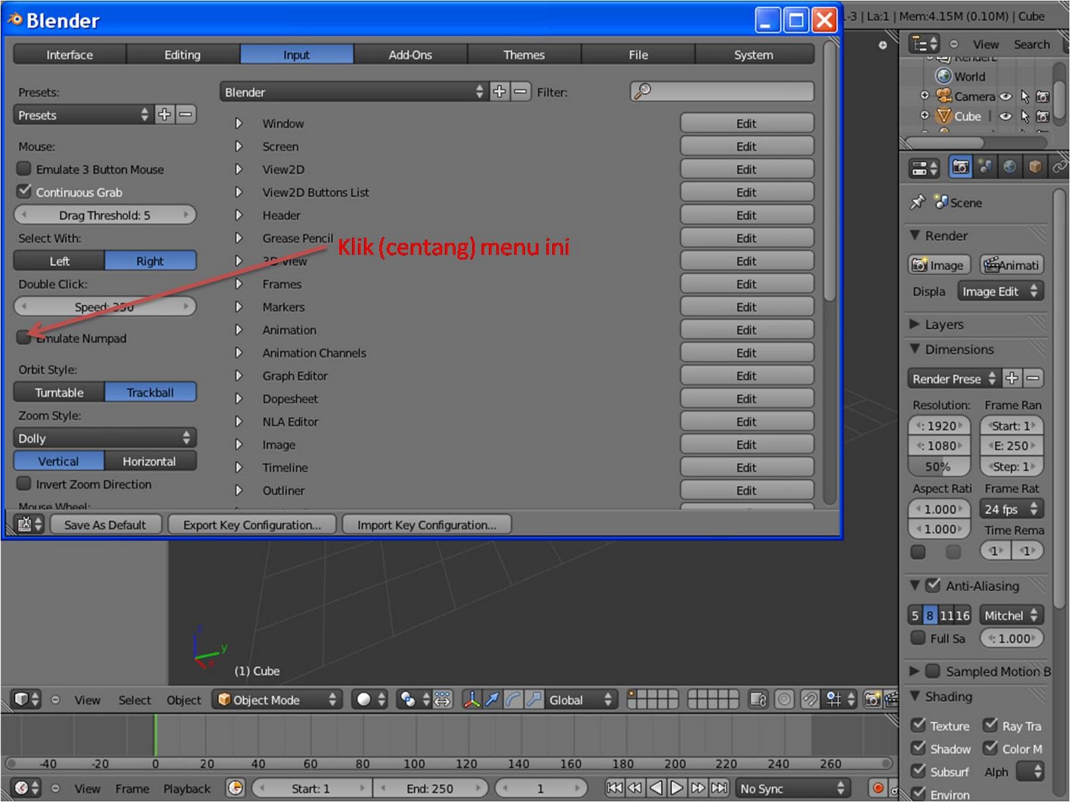
Task: Open the Scene properties tab icon
Action: (985, 167)
